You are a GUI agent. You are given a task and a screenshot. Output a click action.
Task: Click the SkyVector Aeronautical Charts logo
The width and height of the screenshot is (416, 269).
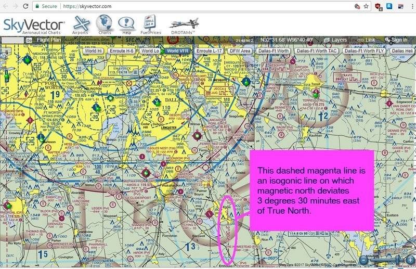[x=34, y=26]
